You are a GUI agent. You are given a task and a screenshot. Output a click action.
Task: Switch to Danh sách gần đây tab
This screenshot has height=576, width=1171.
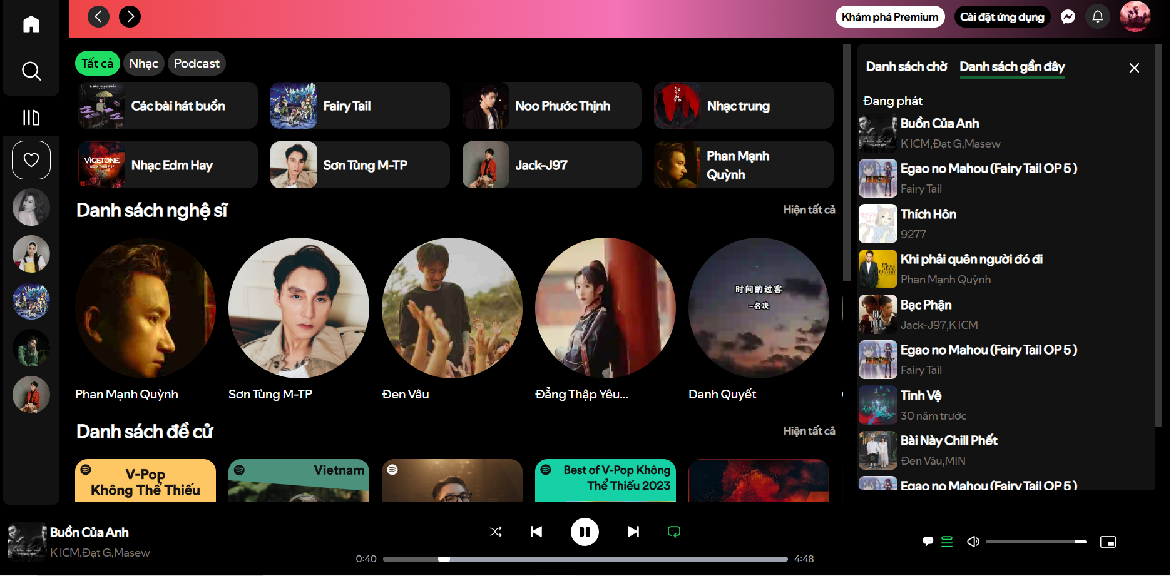tap(1012, 66)
